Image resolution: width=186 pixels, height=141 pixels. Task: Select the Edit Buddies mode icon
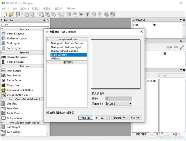pos(54,14)
